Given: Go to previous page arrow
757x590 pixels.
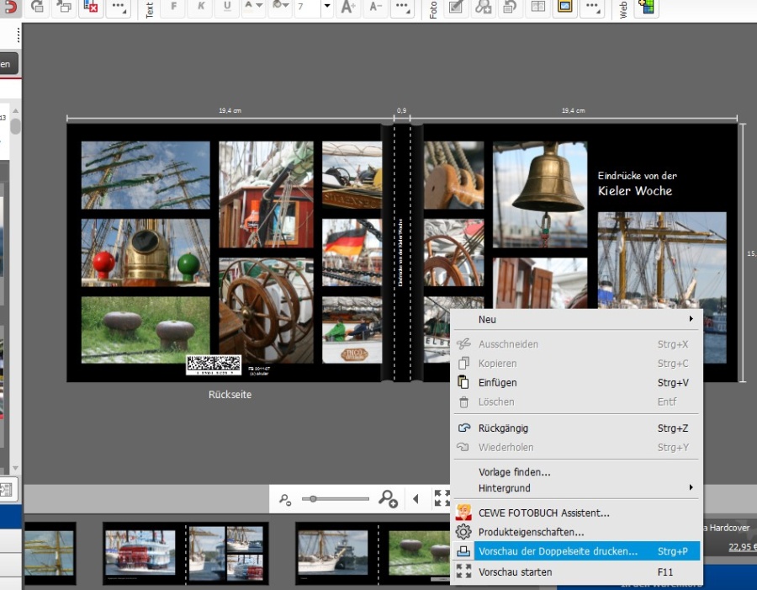Looking at the screenshot, I should 416,499.
